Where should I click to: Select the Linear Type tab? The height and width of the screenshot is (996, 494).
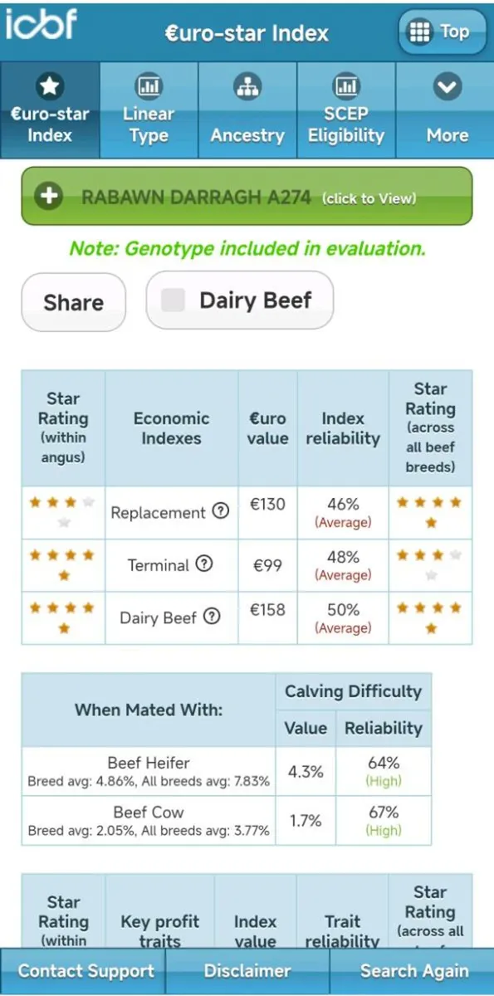tap(149, 110)
